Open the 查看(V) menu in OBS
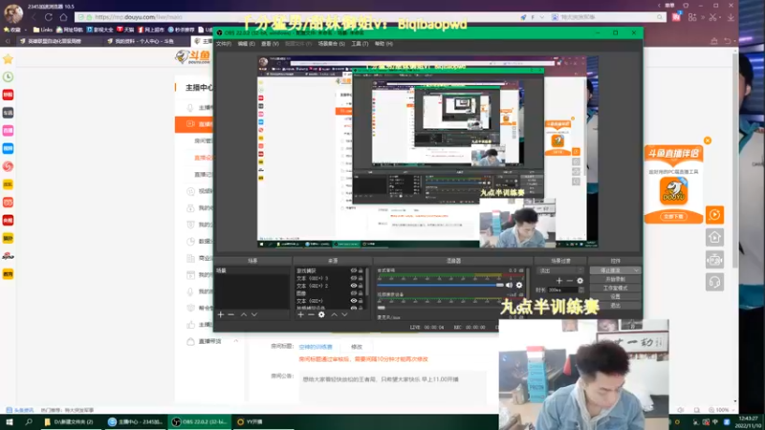765x430 pixels. click(270, 44)
